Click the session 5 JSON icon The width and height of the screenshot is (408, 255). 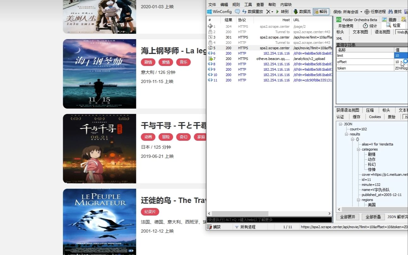[210, 48]
